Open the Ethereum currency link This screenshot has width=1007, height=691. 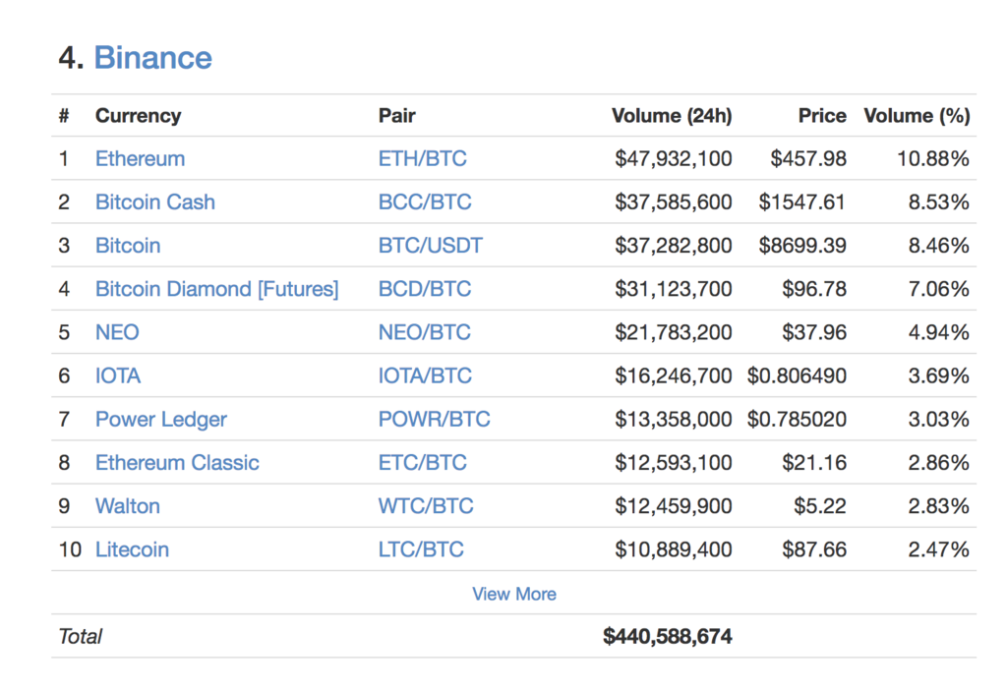pos(140,158)
